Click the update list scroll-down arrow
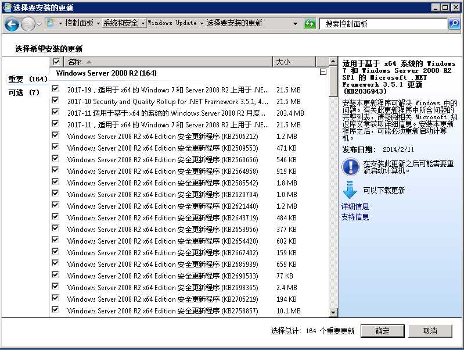 (x=333, y=312)
